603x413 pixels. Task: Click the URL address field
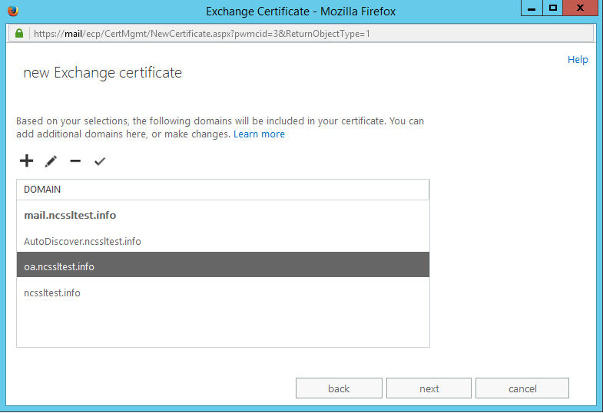pos(307,34)
